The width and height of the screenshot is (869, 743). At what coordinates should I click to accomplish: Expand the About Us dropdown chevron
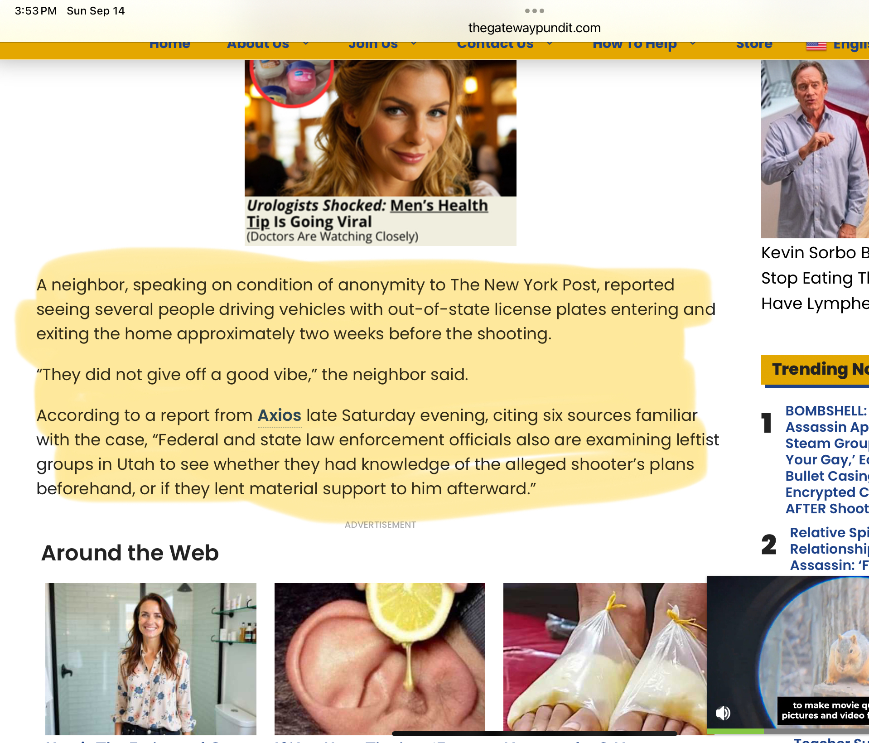(x=306, y=44)
